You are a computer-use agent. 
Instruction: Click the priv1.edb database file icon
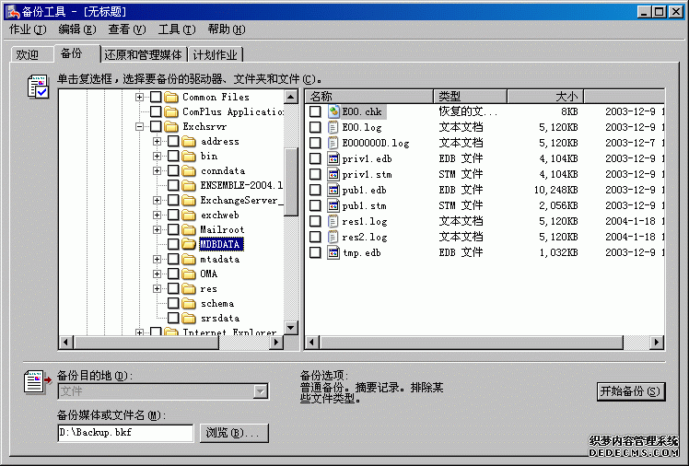point(333,158)
